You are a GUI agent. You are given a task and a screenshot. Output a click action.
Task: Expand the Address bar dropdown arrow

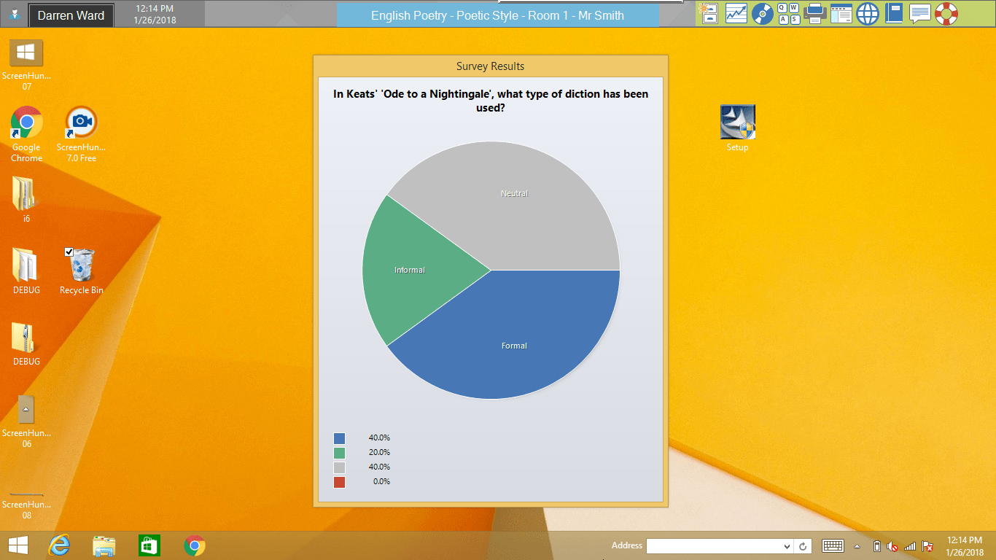coord(787,546)
